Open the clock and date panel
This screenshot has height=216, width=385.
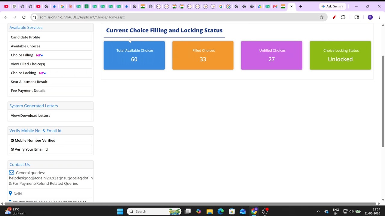pyautogui.click(x=372, y=211)
